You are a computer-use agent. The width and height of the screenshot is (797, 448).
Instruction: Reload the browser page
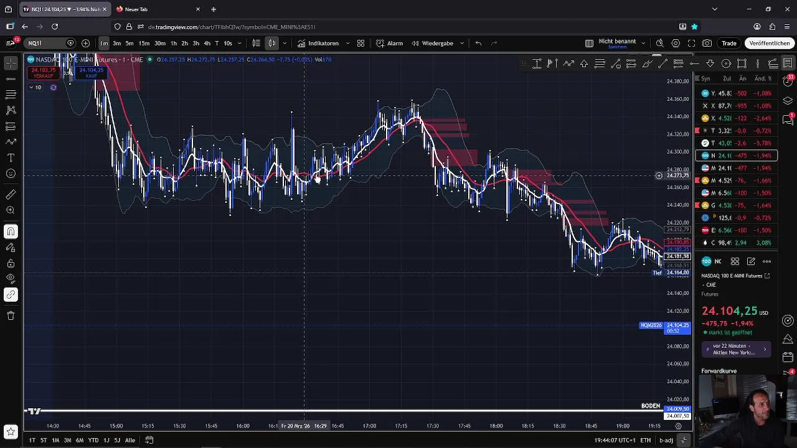55,27
